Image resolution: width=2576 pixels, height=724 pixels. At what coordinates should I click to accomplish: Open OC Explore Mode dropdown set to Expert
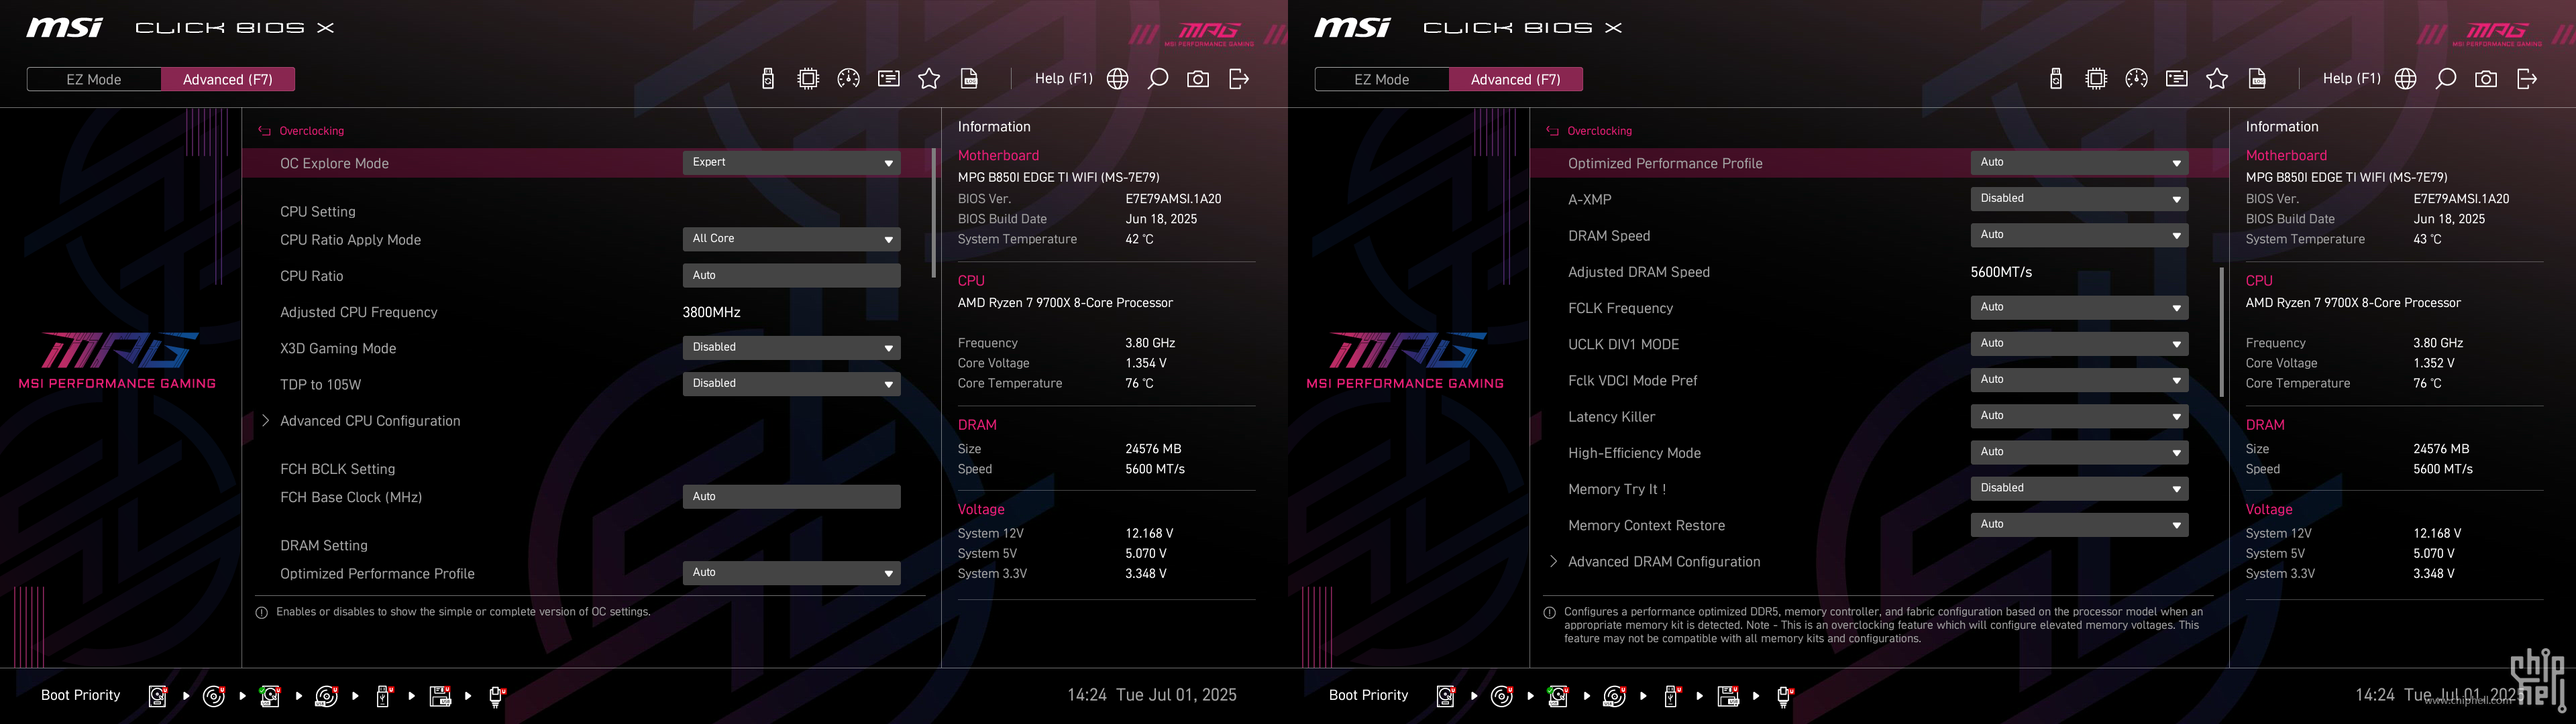tap(791, 163)
